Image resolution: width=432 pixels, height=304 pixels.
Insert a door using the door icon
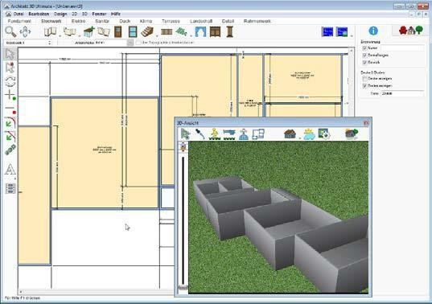click(x=118, y=31)
